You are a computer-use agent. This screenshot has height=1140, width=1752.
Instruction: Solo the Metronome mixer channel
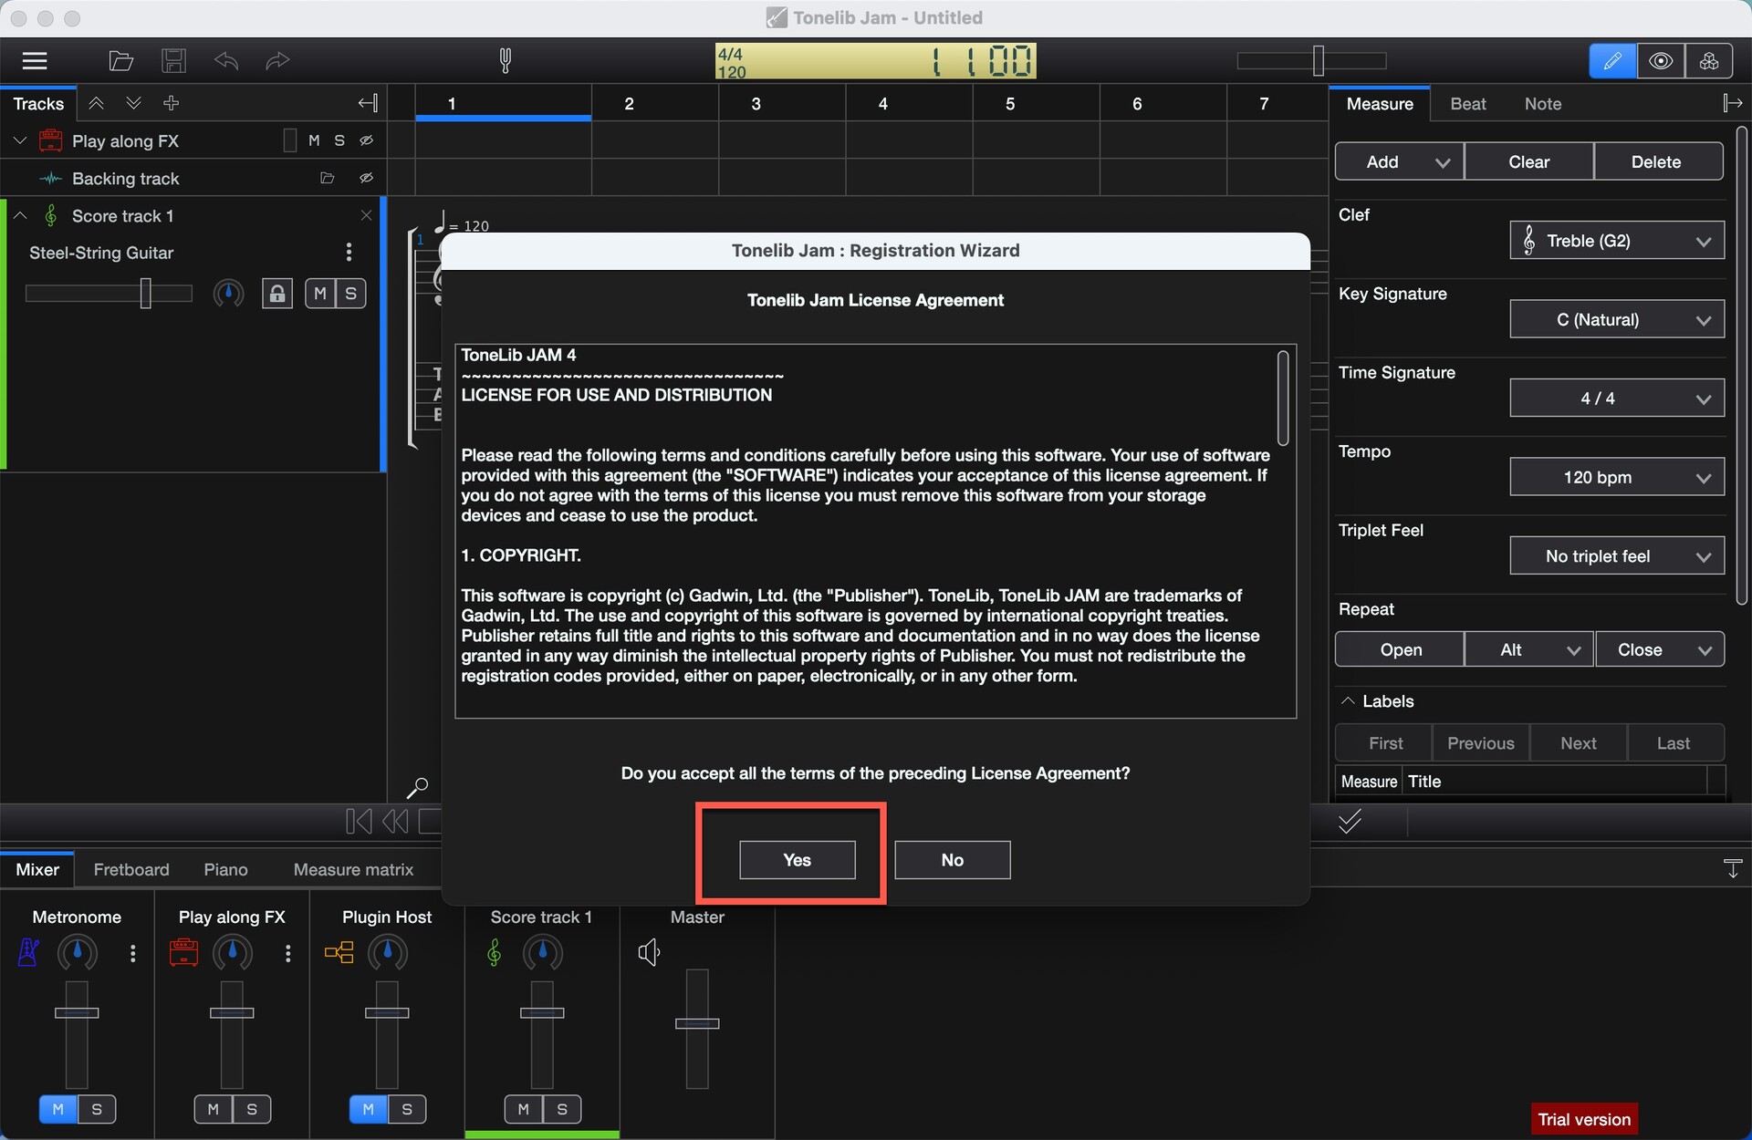click(97, 1109)
